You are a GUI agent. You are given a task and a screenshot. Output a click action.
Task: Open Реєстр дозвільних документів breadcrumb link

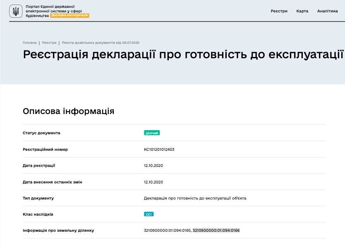101,43
